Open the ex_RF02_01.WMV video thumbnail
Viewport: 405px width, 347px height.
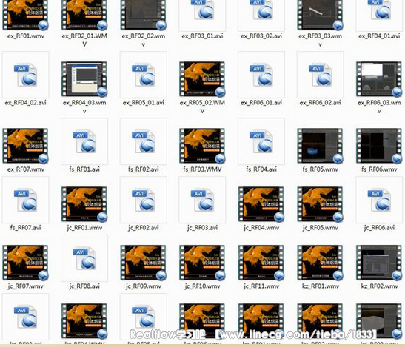[84, 15]
